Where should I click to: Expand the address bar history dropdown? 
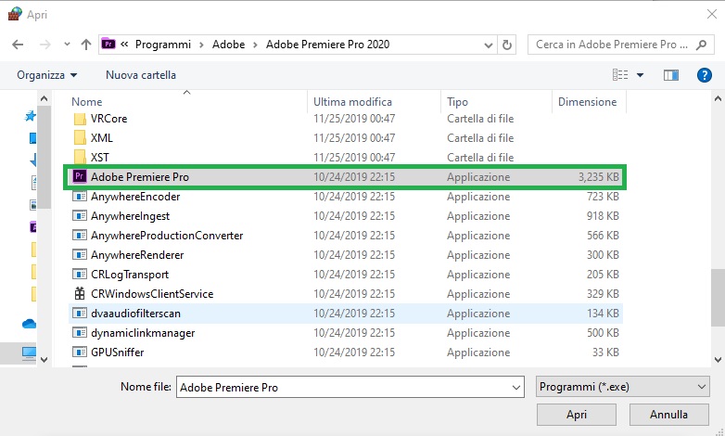click(x=489, y=45)
